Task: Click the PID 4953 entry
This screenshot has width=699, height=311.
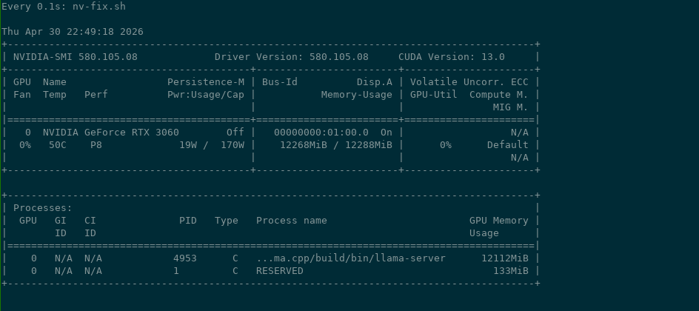Action: click(x=185, y=258)
